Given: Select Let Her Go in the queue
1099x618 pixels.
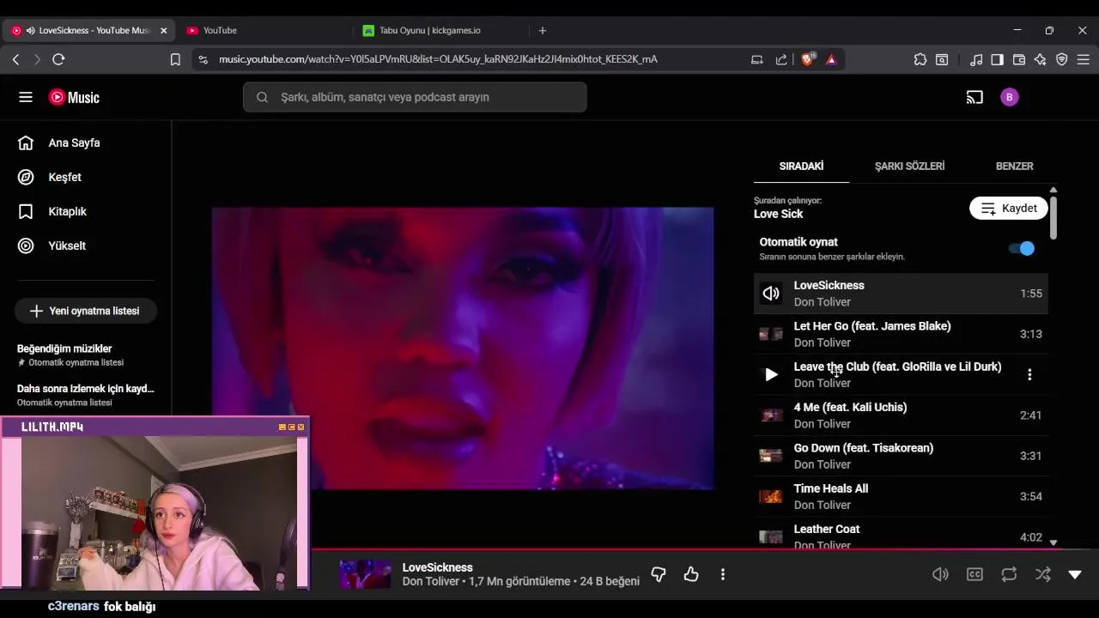Looking at the screenshot, I should 901,334.
